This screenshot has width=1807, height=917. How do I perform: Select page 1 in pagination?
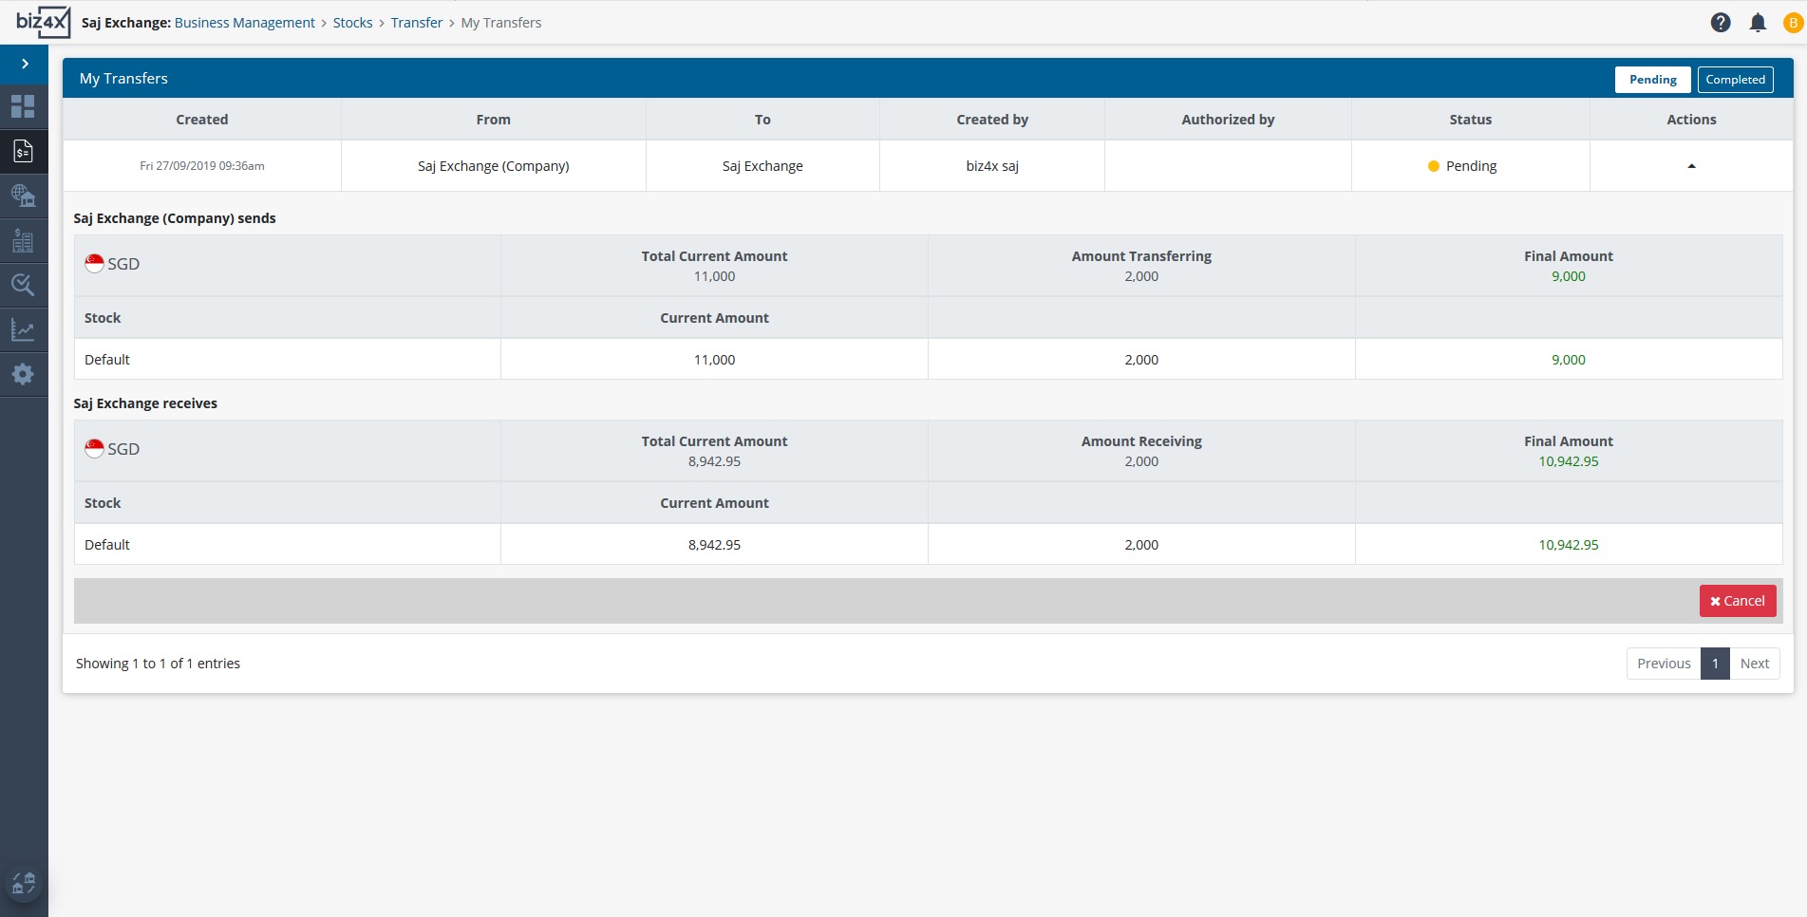[x=1715, y=664]
